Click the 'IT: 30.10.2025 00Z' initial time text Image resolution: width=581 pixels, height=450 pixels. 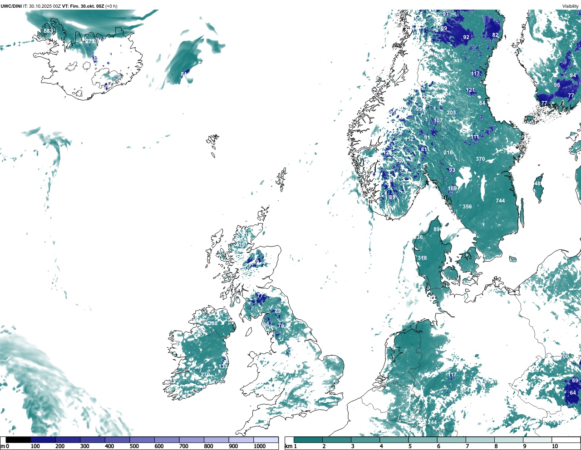(42, 6)
